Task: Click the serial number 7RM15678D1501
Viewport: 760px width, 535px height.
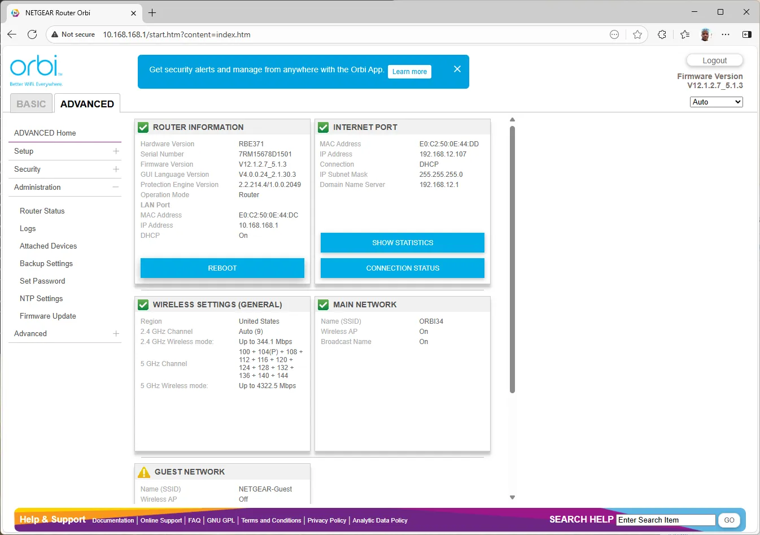Action: (265, 154)
